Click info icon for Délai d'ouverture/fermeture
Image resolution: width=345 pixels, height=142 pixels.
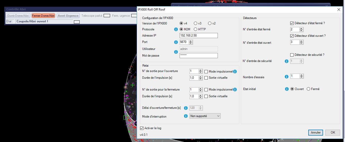(x=186, y=108)
